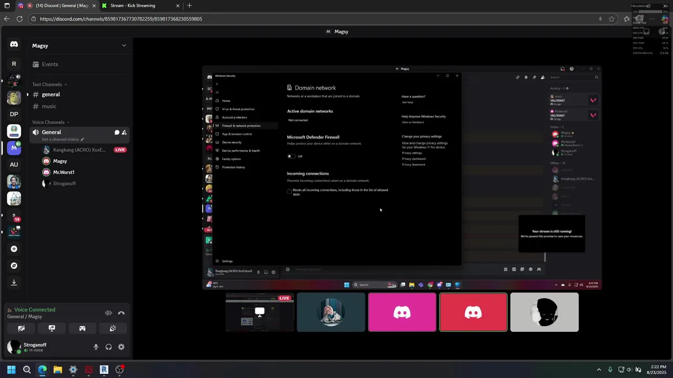Click the Events calendar item

(79, 64)
